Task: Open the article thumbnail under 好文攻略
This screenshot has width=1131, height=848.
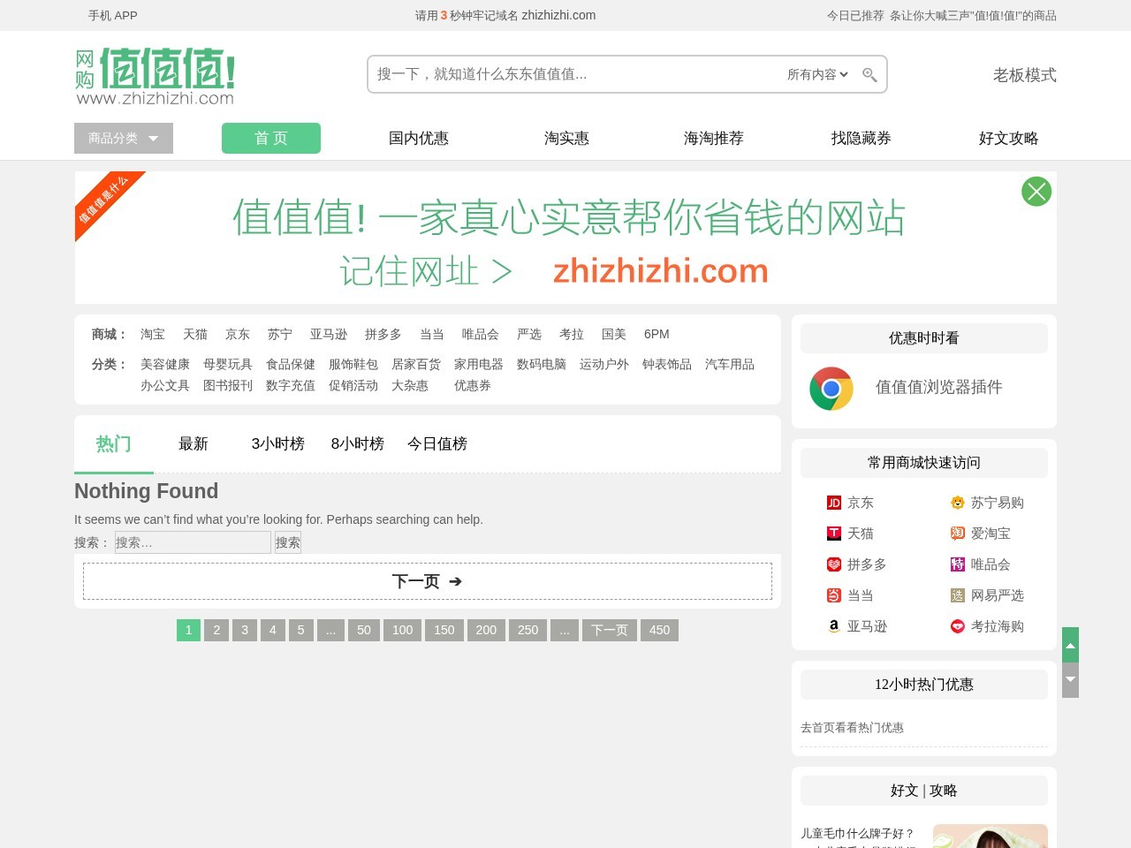Action: 991,837
